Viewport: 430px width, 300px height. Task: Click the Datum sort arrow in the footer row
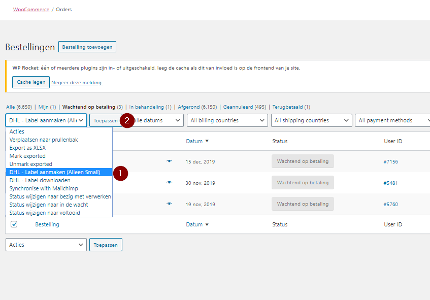tap(207, 224)
